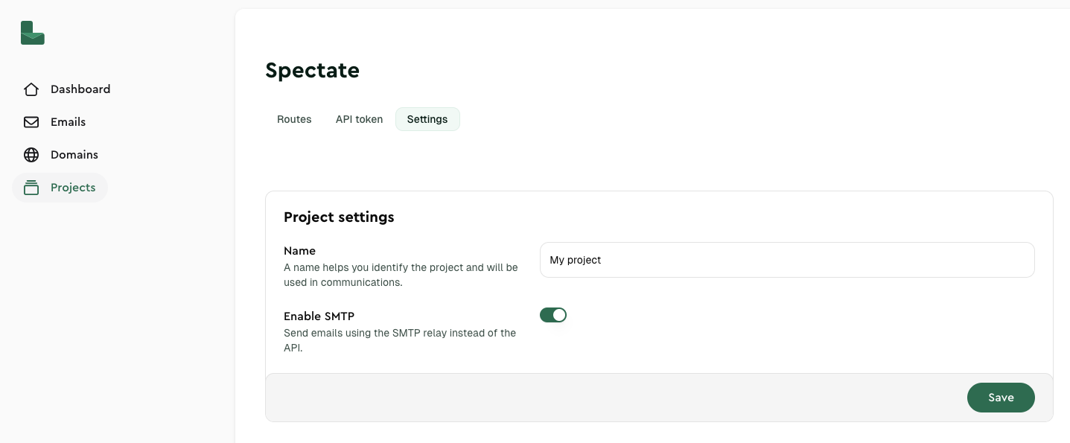Click the 'Send emails using the SMTP relay' description
Screen dimensions: 1070x443
coord(400,340)
